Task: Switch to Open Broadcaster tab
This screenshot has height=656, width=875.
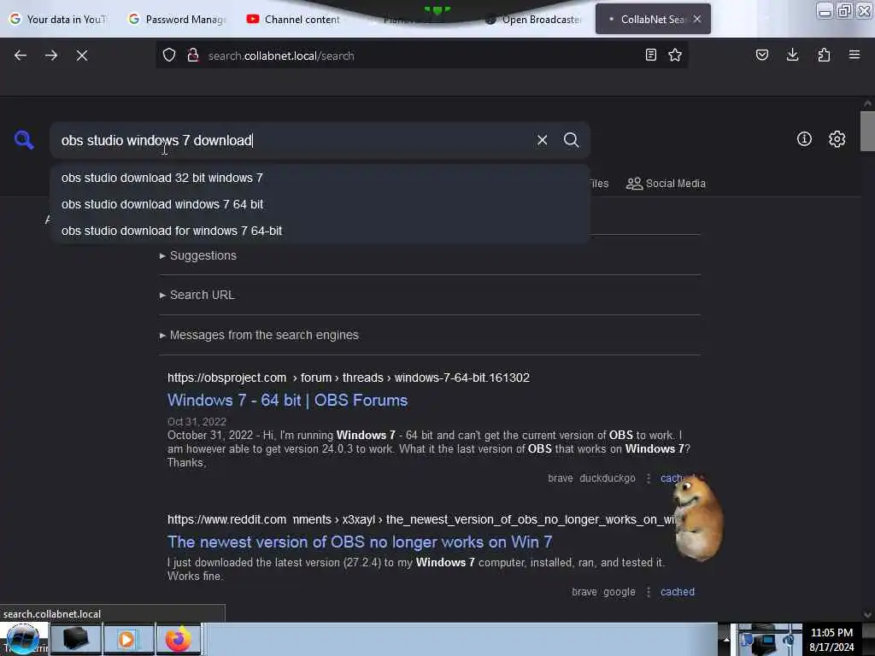Action: (x=533, y=19)
